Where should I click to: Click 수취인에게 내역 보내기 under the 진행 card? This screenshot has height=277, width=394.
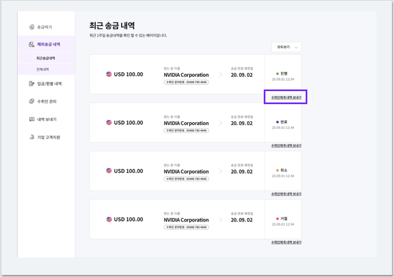pos(286,98)
